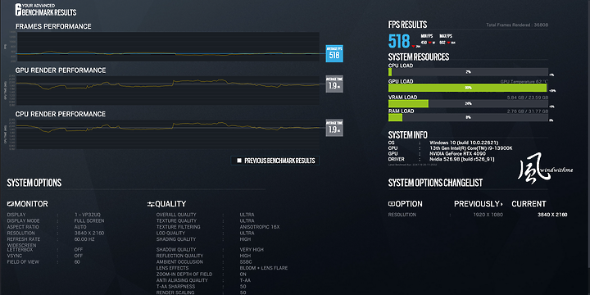Click the red arrow next to MIN FPS value
Screen dimensions: 590x295
click(x=430, y=43)
